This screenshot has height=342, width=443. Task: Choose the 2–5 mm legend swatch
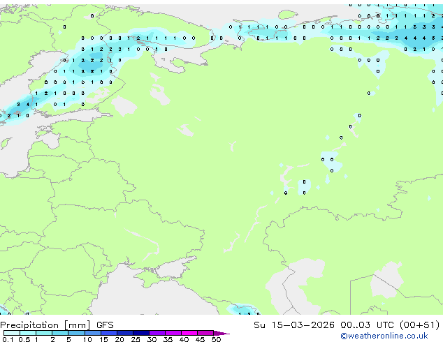click(60, 333)
